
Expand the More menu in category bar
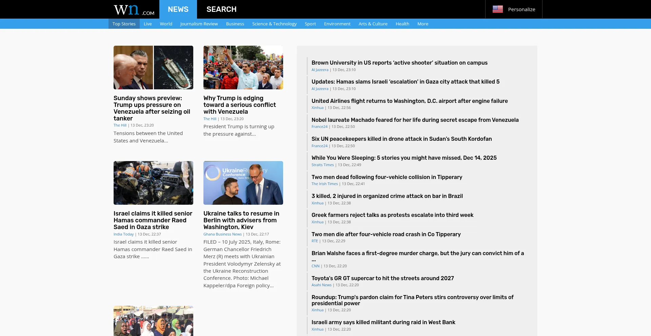tap(422, 24)
